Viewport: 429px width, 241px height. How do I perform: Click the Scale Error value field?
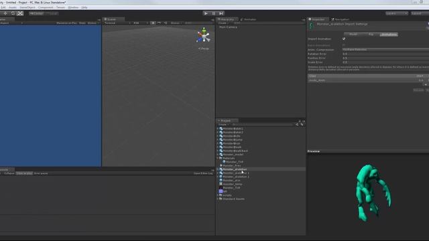[385, 62]
